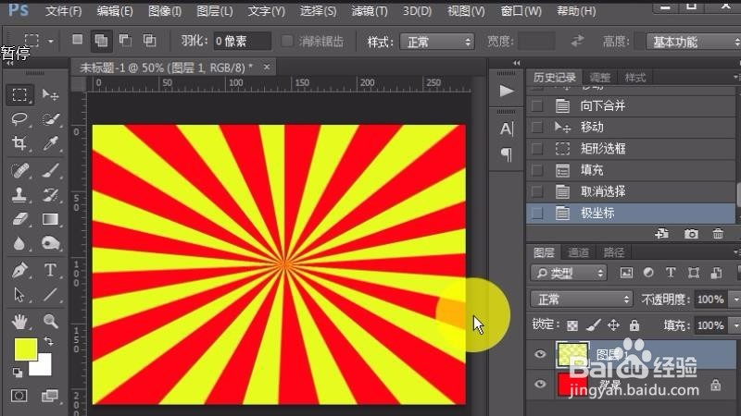Open the tool preset picker arrow

point(51,41)
